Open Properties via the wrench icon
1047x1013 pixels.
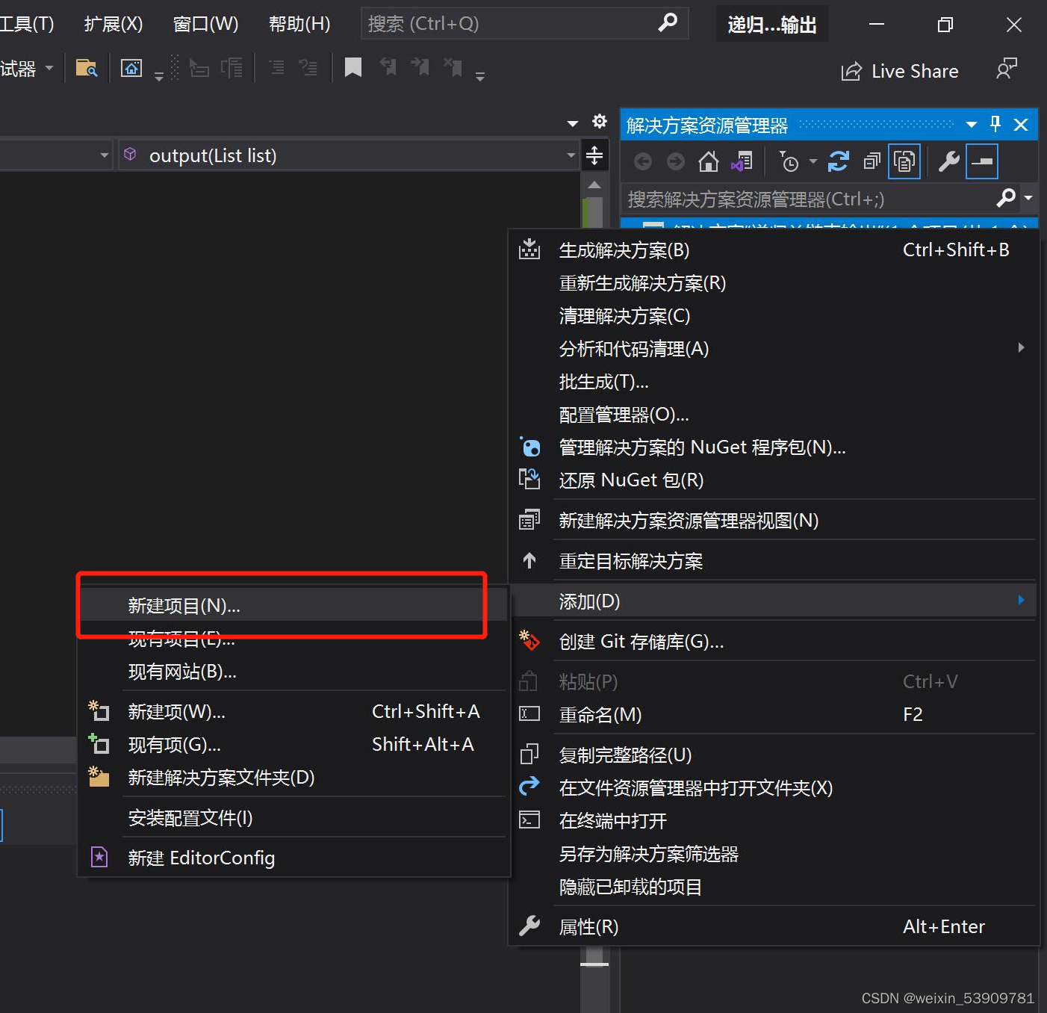[x=947, y=161]
